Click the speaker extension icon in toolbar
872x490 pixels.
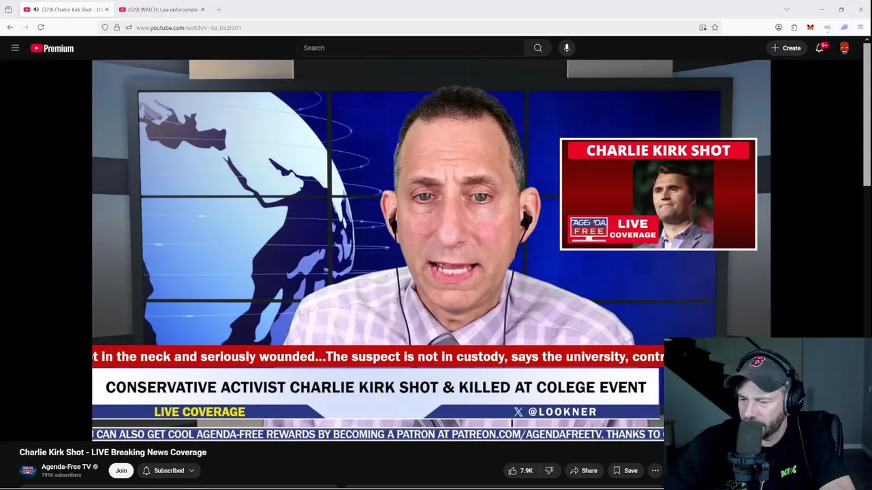[827, 27]
